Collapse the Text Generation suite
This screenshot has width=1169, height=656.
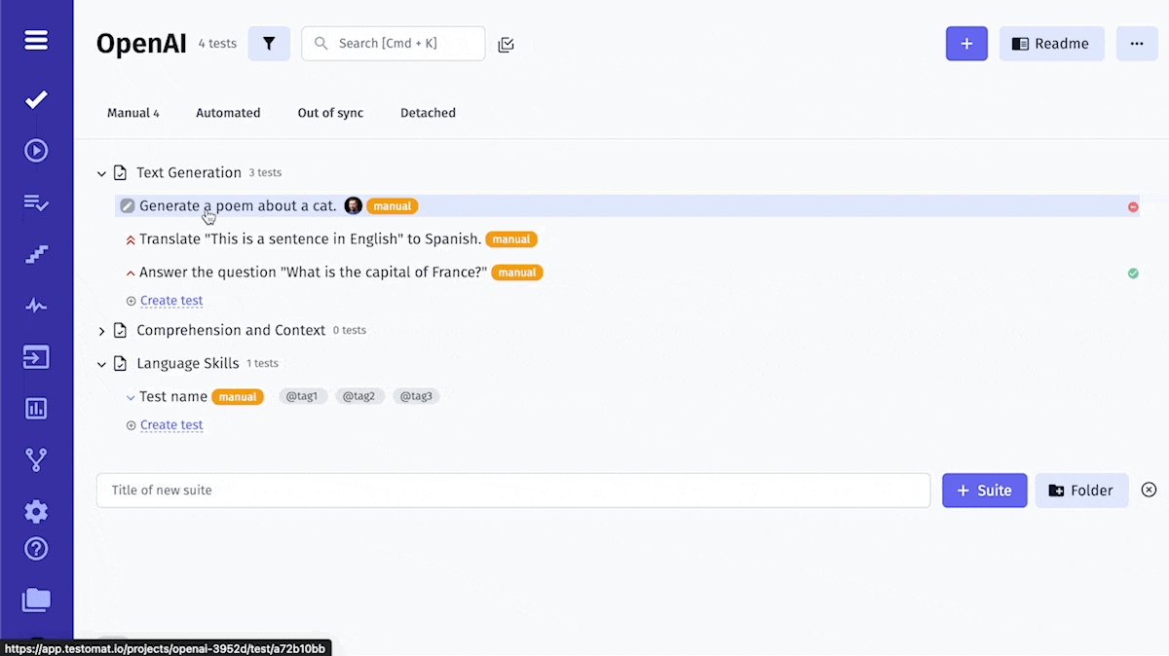coord(101,173)
